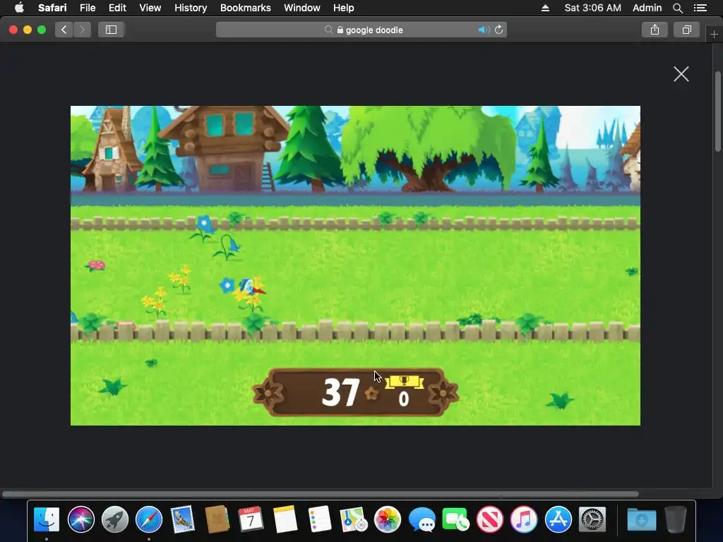Image resolution: width=723 pixels, height=542 pixels.
Task: Open the News icon in the dock
Action: tap(490, 519)
